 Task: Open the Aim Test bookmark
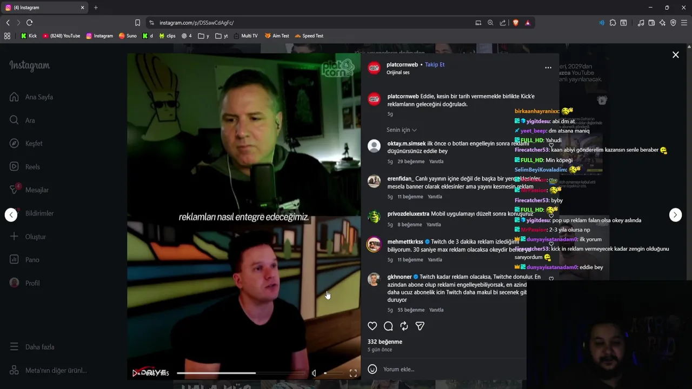point(277,36)
